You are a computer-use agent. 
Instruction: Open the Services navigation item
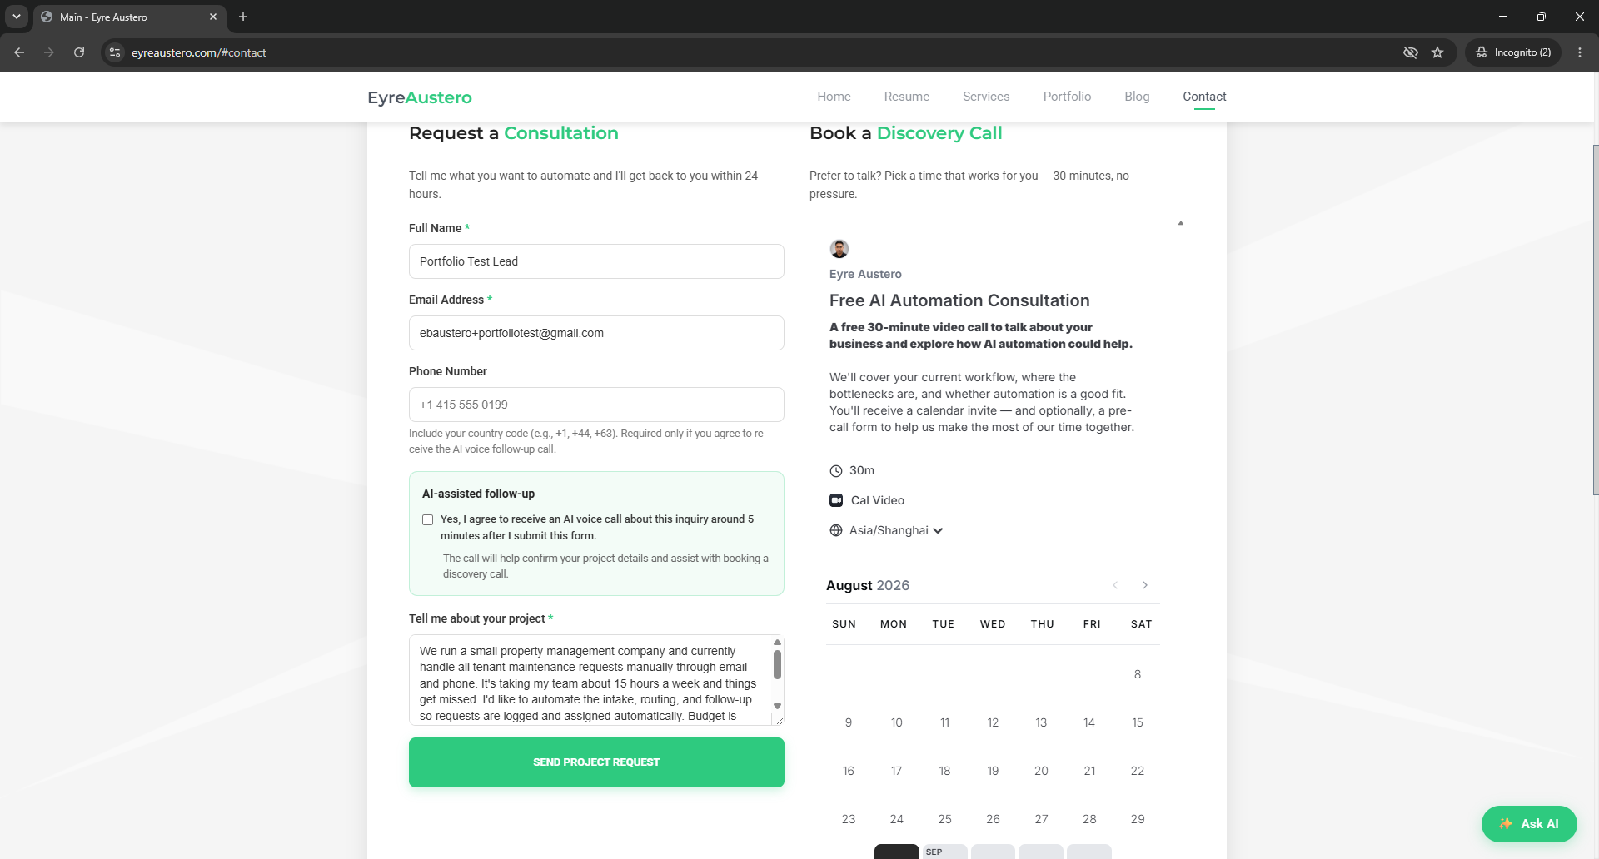click(986, 97)
